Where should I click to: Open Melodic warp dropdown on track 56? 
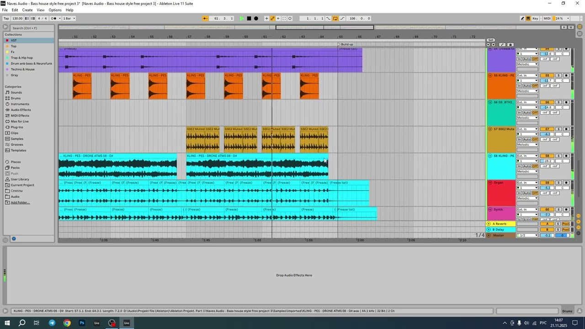(x=527, y=118)
